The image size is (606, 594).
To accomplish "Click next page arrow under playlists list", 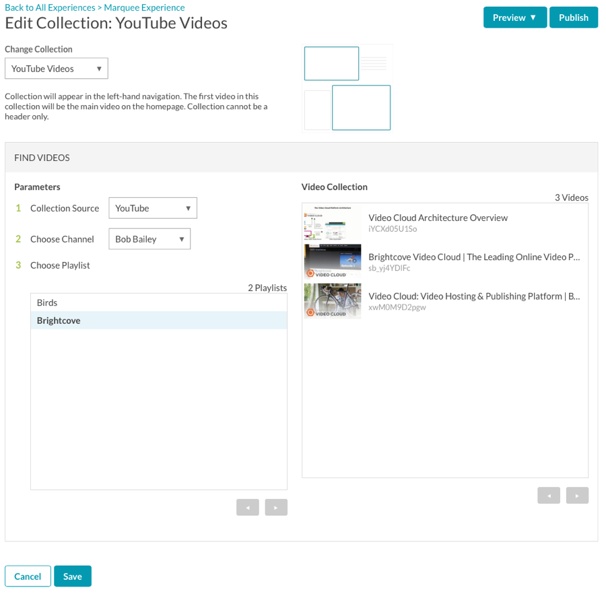I will click(x=276, y=507).
